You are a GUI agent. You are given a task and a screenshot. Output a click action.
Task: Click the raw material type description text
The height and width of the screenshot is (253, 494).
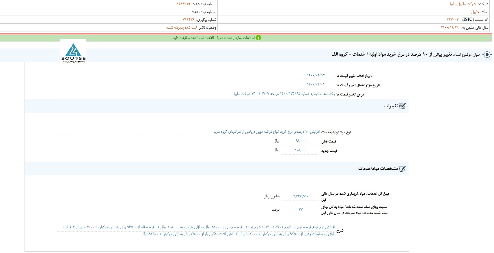(266, 132)
